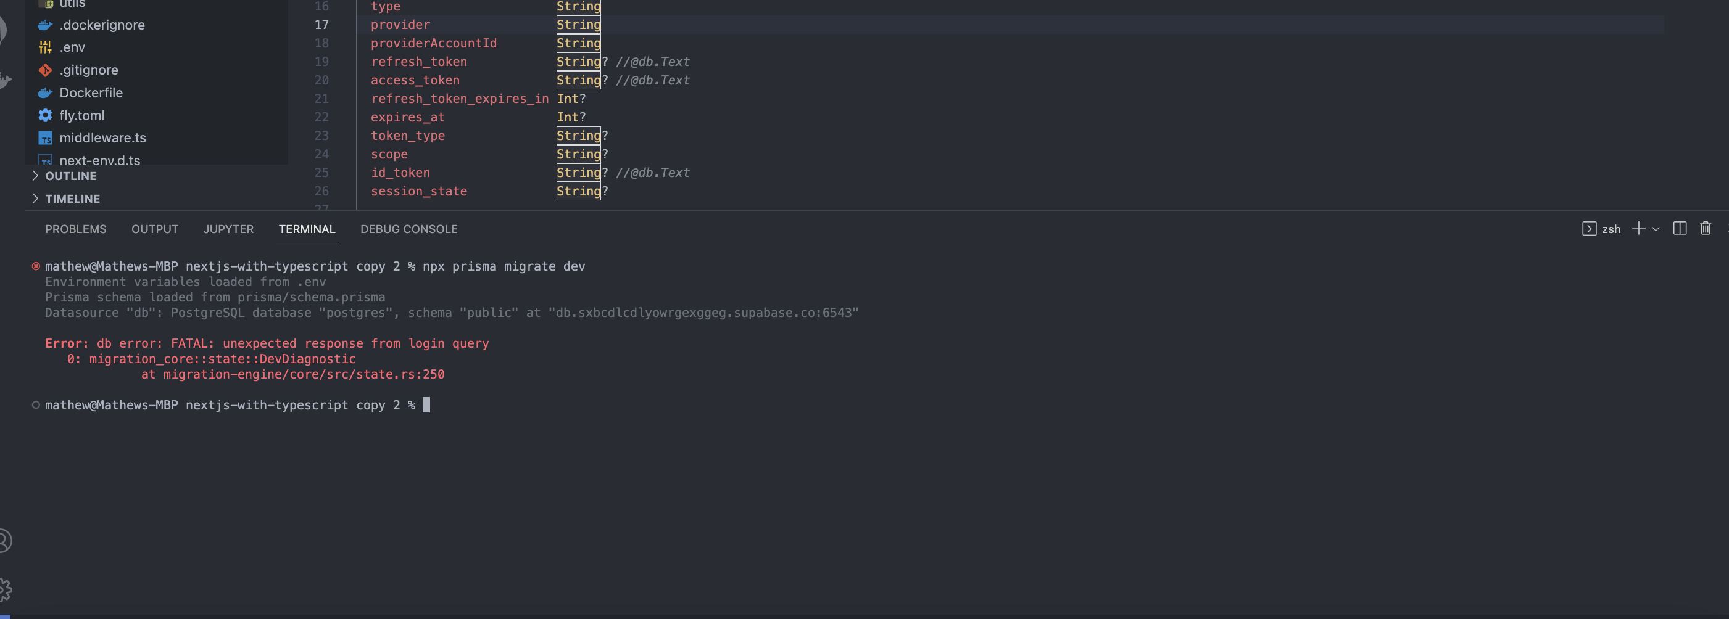1729x619 pixels.
Task: Switch to the OUTPUT panel
Action: 154,229
